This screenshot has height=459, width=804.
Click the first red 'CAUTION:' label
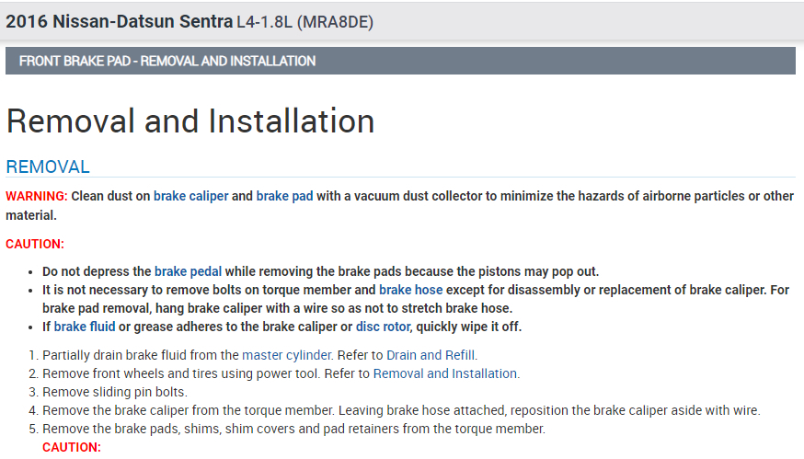[x=35, y=244]
